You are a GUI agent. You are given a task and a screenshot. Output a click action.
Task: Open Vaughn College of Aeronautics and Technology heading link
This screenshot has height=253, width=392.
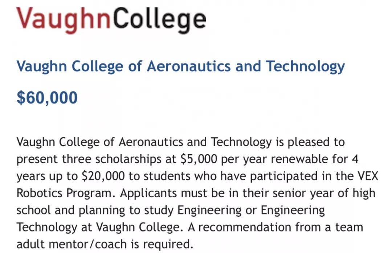pos(180,67)
